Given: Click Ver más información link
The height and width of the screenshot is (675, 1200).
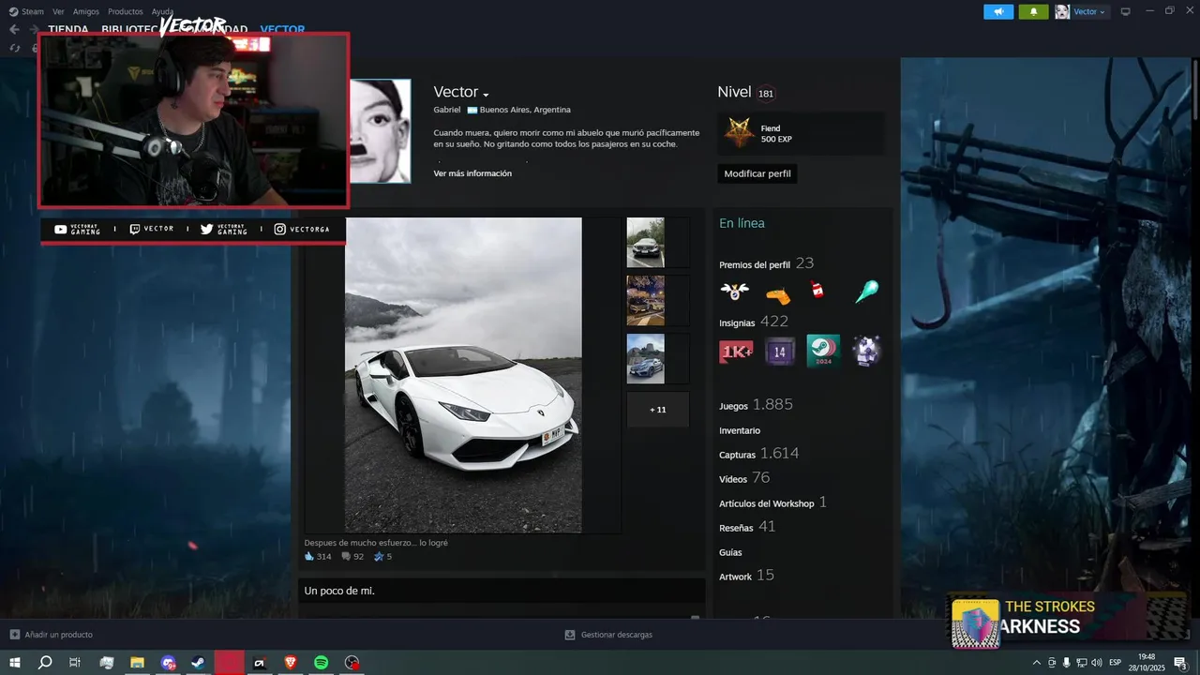Looking at the screenshot, I should point(472,173).
